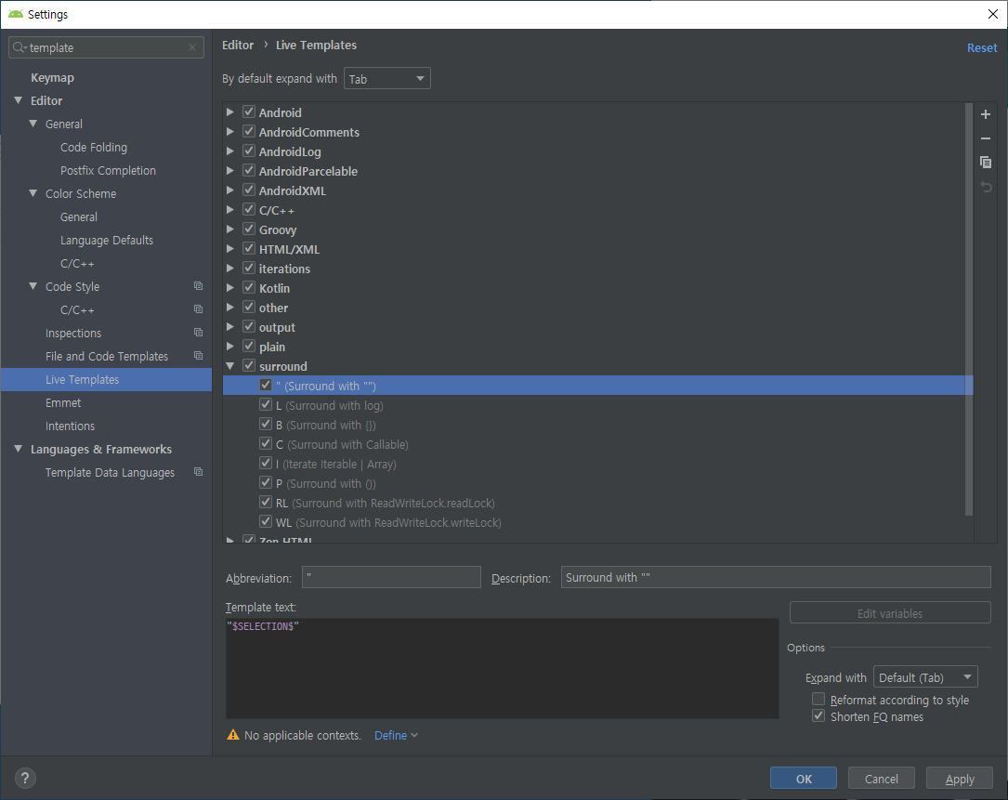Click the OK button
The image size is (1008, 800).
coord(804,778)
